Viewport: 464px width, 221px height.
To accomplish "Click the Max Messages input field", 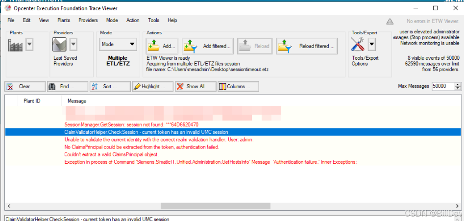I will [443, 86].
